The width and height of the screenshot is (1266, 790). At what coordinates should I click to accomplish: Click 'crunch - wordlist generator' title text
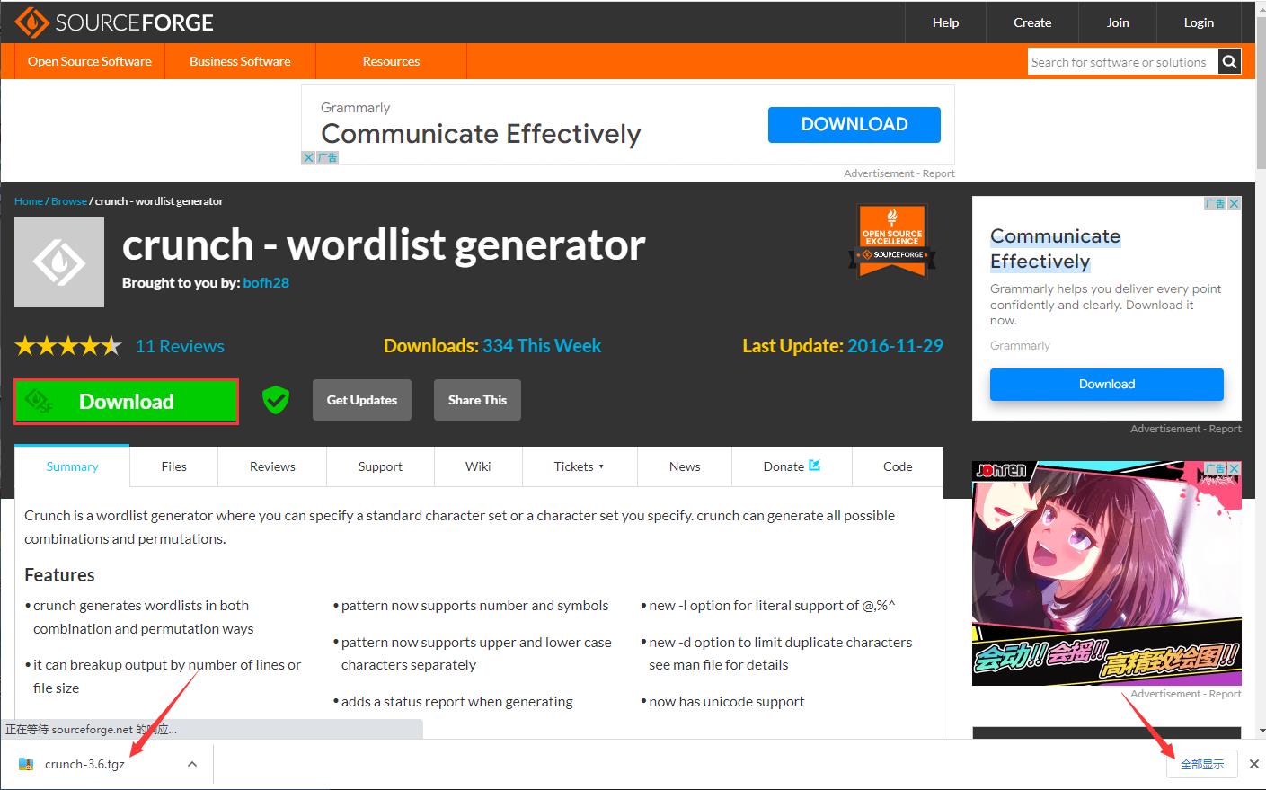tap(384, 244)
